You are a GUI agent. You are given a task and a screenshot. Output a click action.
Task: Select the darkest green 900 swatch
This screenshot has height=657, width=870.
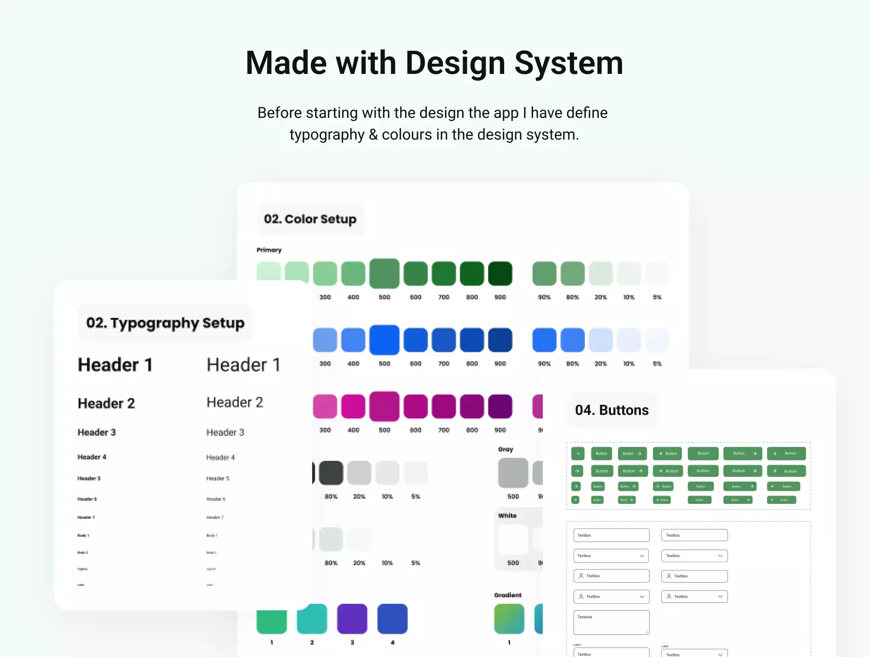point(500,273)
